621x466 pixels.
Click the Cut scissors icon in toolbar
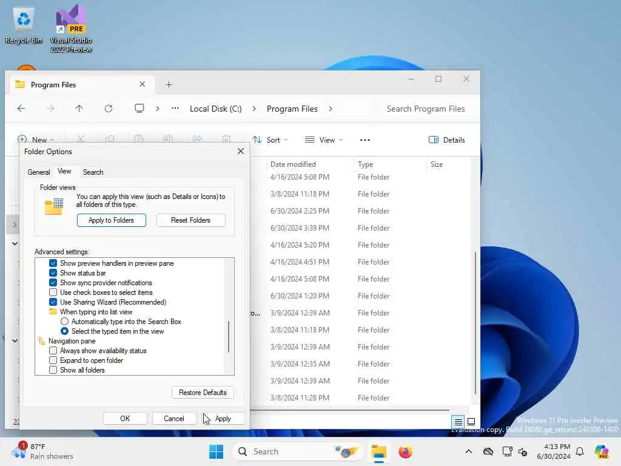(x=81, y=139)
